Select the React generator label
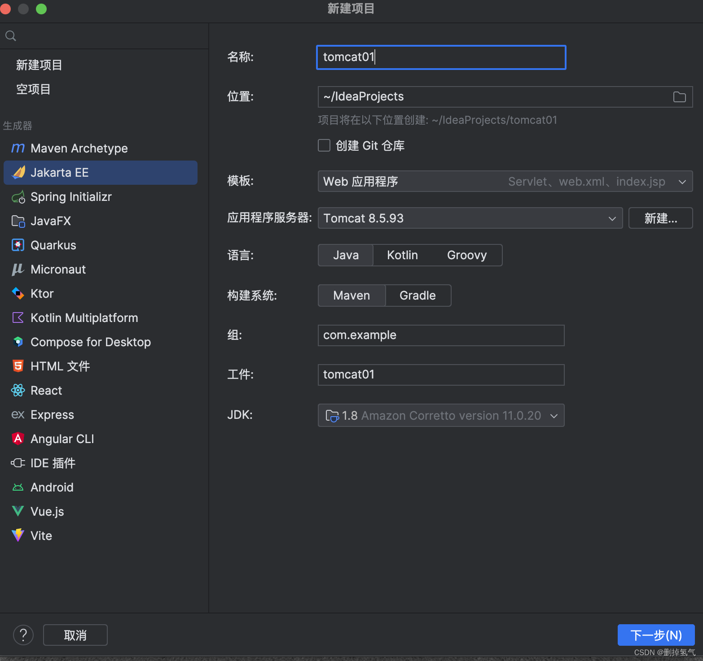703x661 pixels. 46,391
